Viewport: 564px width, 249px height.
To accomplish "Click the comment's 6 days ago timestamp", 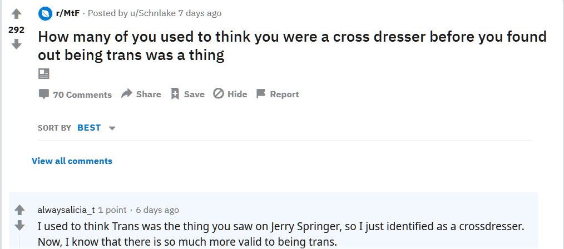I will click(157, 210).
